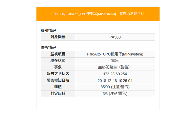Viewport: 196px width, 117px height.
Task: Click the 障害情報 section heading
Action: [48, 47]
